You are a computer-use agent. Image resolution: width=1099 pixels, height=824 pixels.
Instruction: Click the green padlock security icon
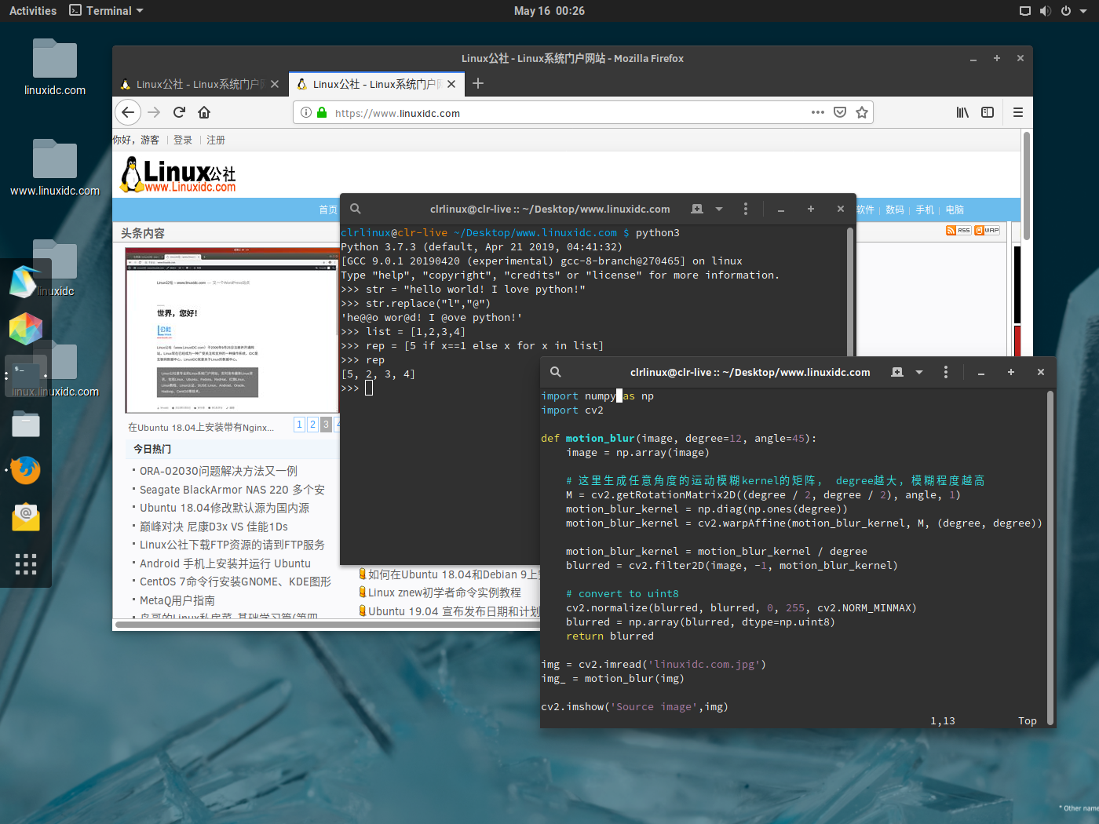coord(321,112)
